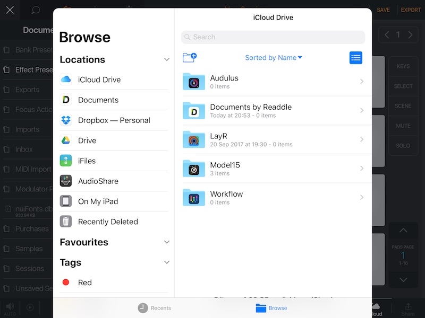This screenshot has height=318, width=425.
Task: Open Purchases folder in background list
Action: [28, 229]
